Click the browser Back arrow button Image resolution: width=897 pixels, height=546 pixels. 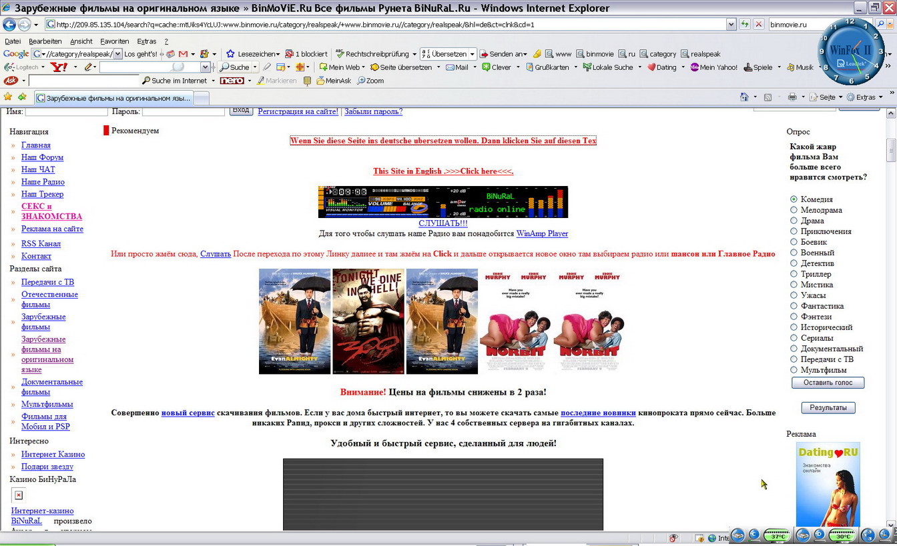9,25
